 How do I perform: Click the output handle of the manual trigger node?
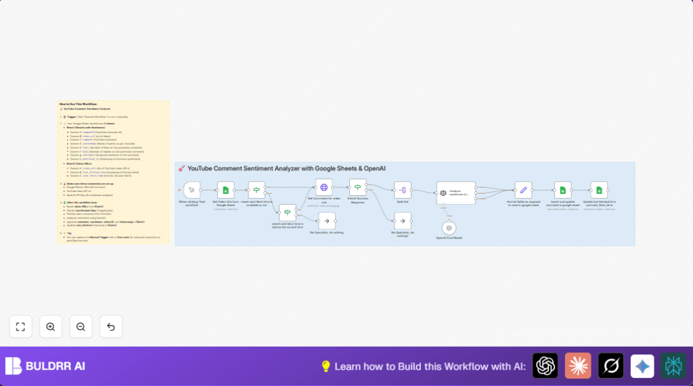tap(200, 191)
